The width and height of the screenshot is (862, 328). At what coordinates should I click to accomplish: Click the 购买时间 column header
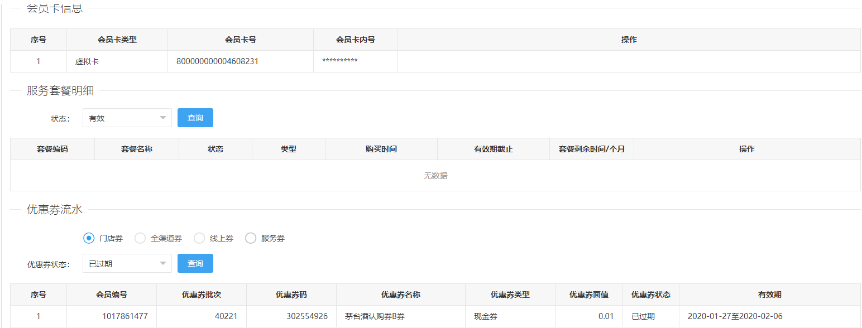[x=381, y=149]
